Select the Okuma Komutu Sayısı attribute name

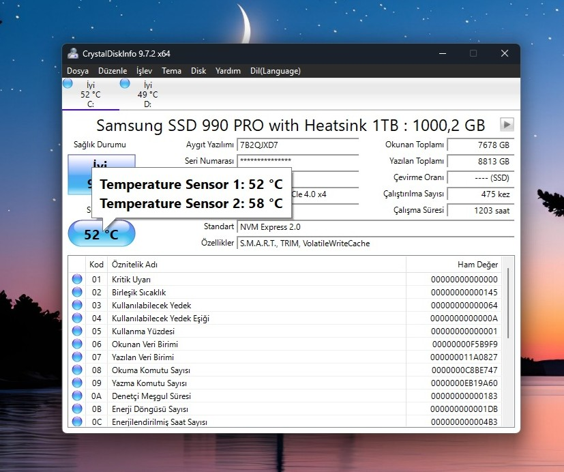point(151,370)
